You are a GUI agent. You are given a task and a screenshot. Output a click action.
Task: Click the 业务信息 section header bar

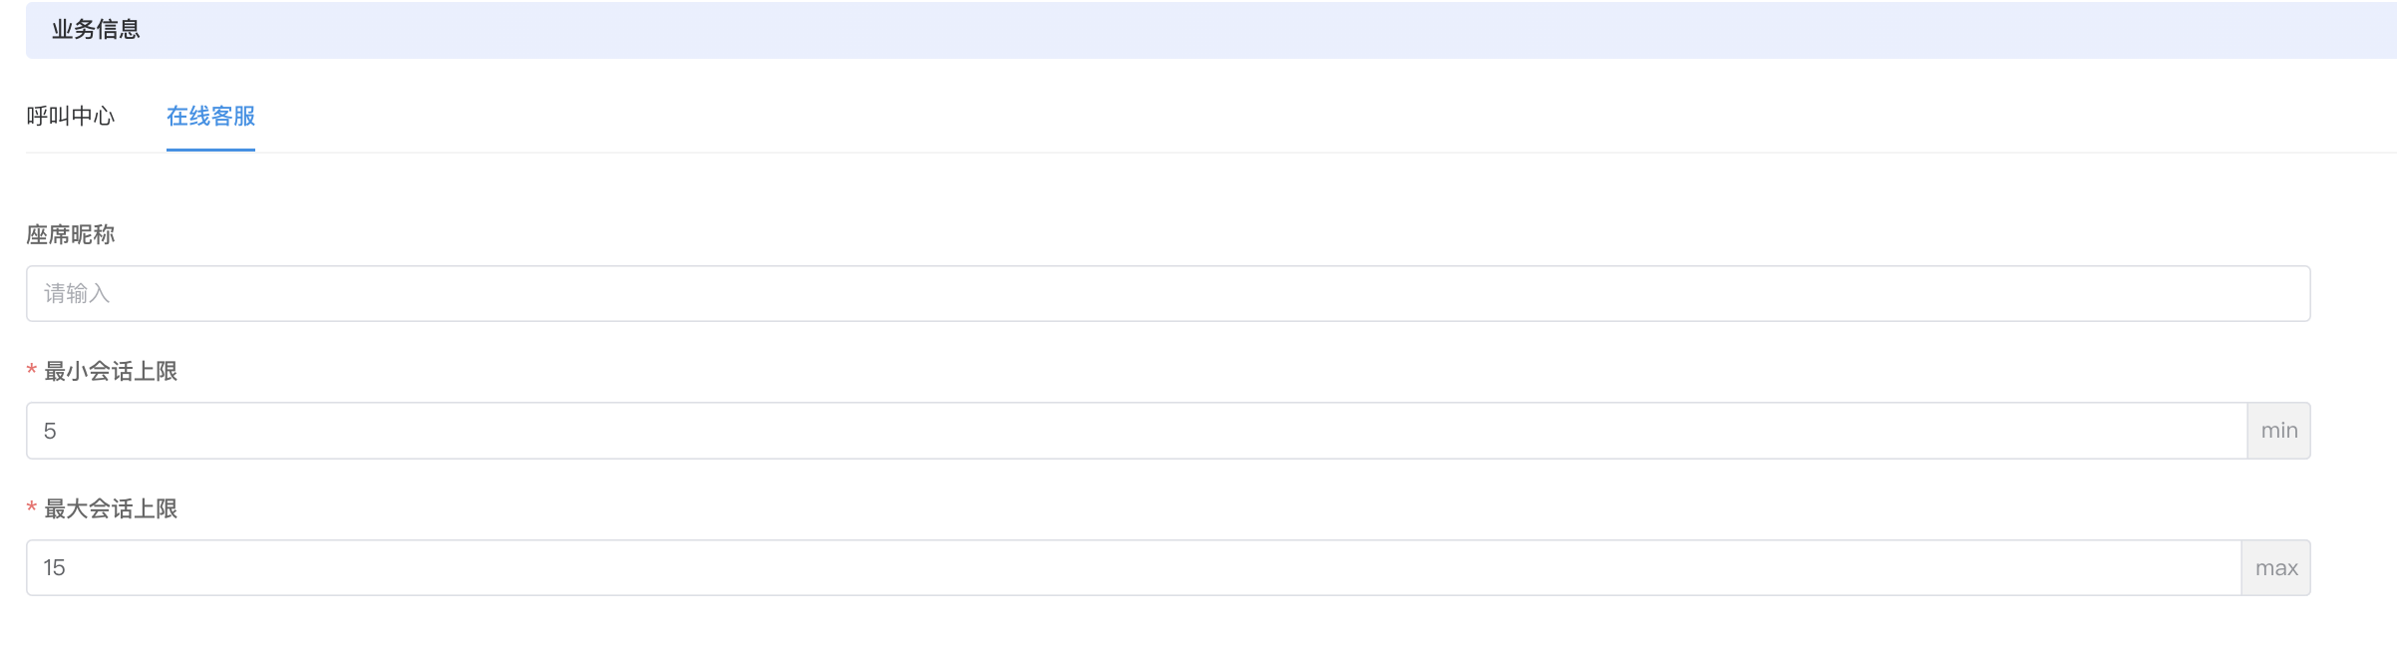click(x=1210, y=30)
